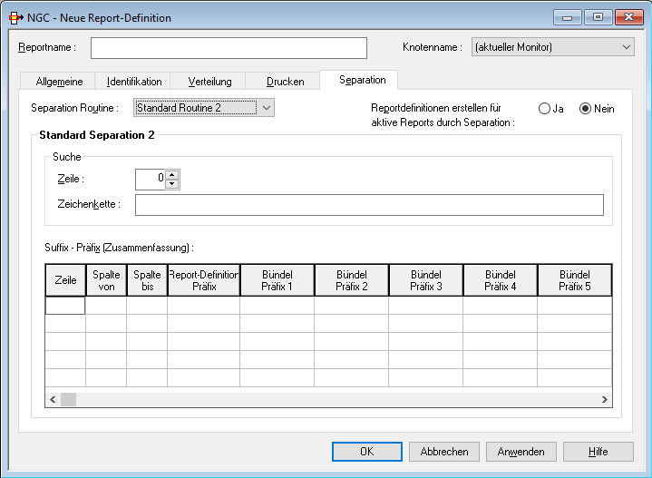The height and width of the screenshot is (478, 652).
Task: Switch to the Allgemeine tab
Action: [x=59, y=82]
